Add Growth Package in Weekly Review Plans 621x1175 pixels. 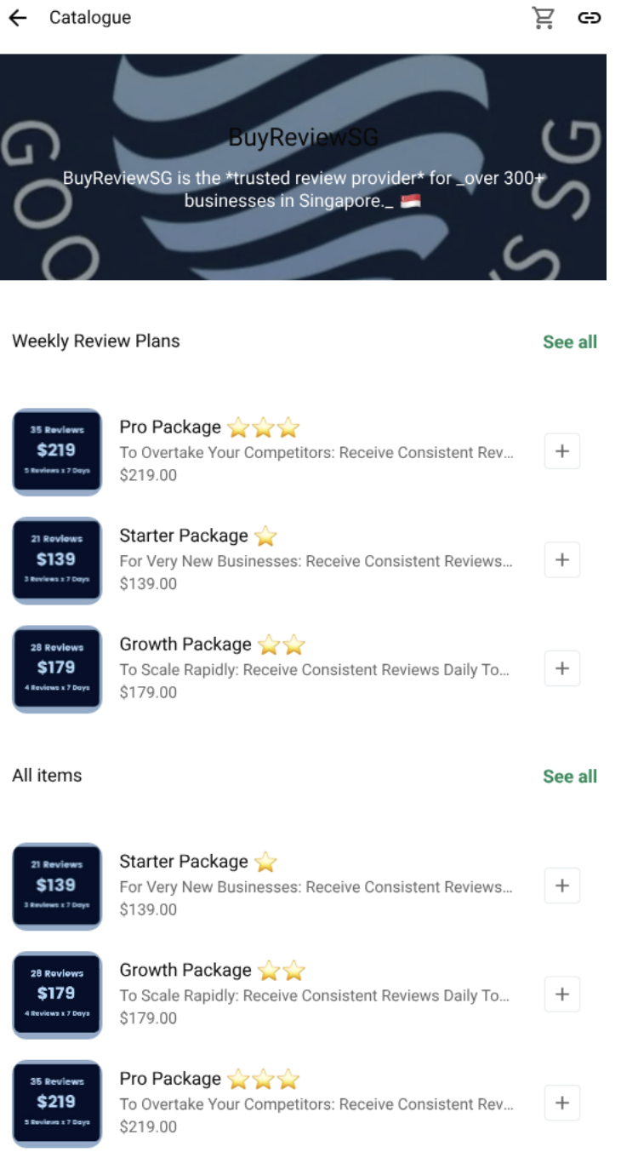(x=562, y=668)
